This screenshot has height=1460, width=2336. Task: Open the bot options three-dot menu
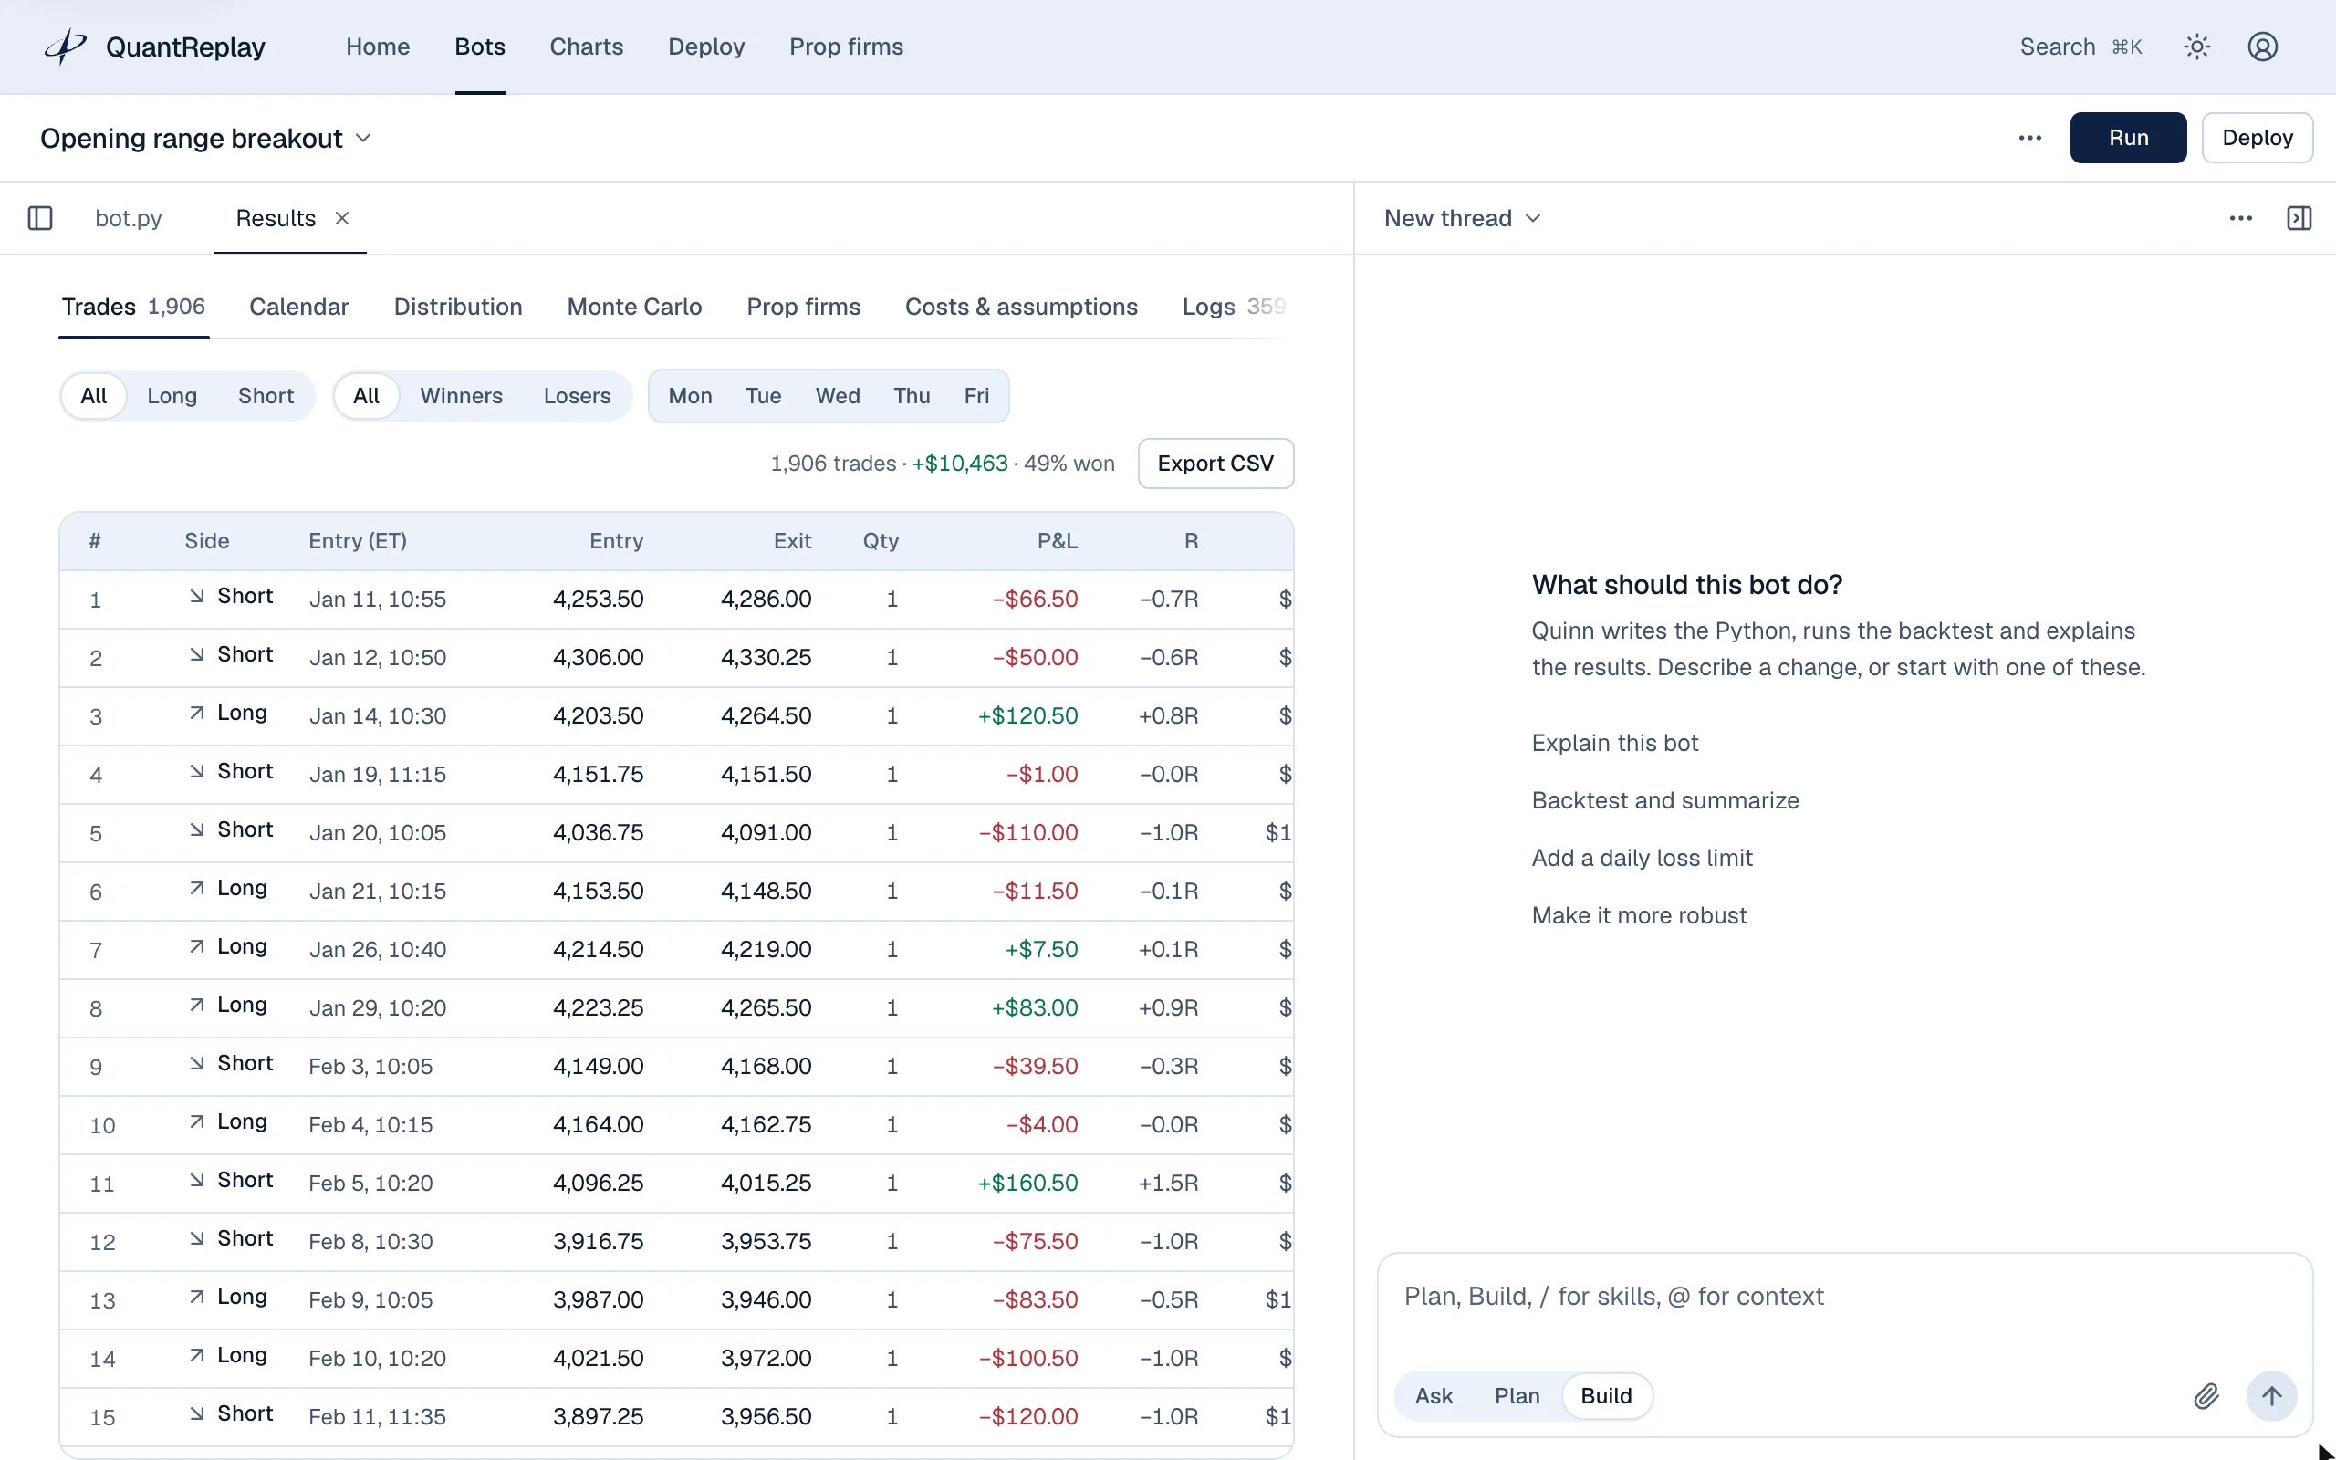[x=2030, y=138]
